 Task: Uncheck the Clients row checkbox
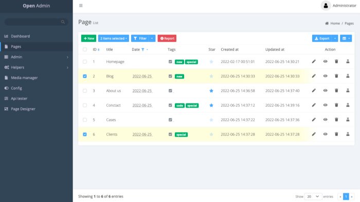coord(85,134)
